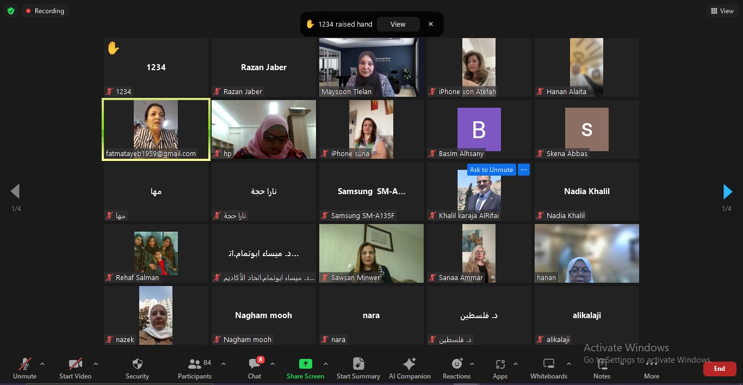Click Ask to Unmute on Khalil's tile
The height and width of the screenshot is (385, 743).
(x=491, y=170)
